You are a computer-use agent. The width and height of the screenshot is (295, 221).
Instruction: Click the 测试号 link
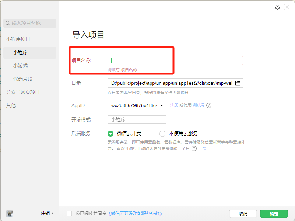pos(199,105)
